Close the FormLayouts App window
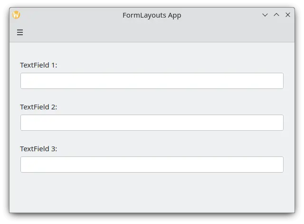 click(288, 15)
